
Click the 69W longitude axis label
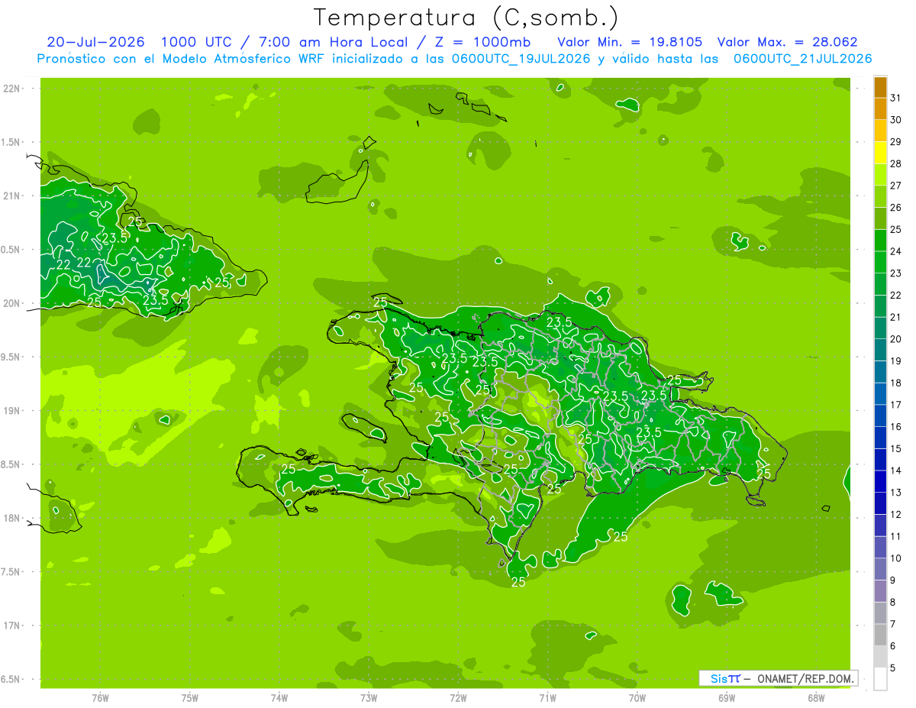[x=727, y=698]
